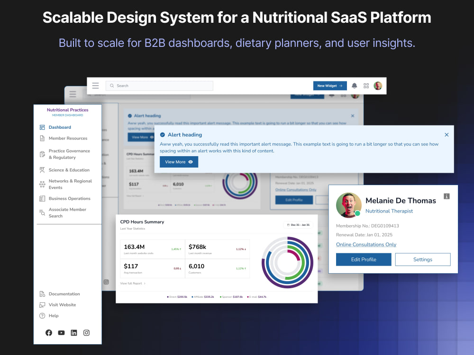Click hamburger icon in background window
This screenshot has height=355, width=474.
click(73, 94)
